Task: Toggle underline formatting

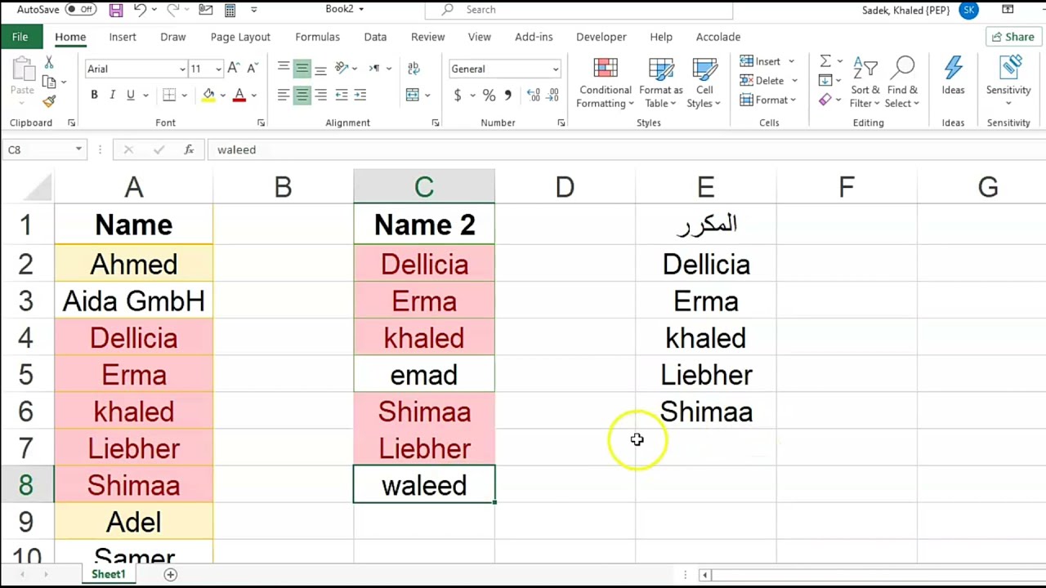Action: 130,95
